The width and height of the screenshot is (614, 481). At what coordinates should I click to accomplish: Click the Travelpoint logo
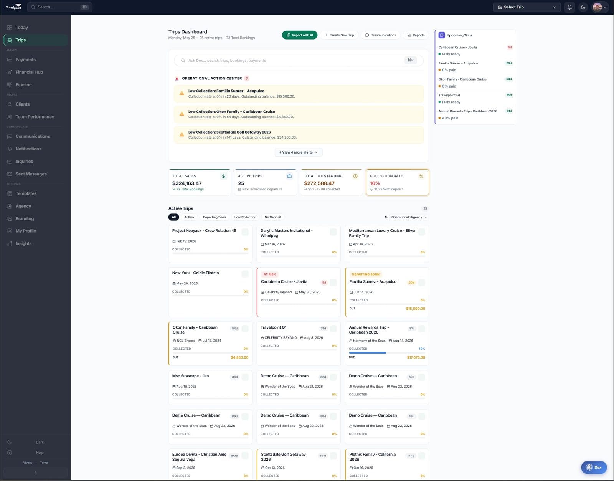coord(13,7)
